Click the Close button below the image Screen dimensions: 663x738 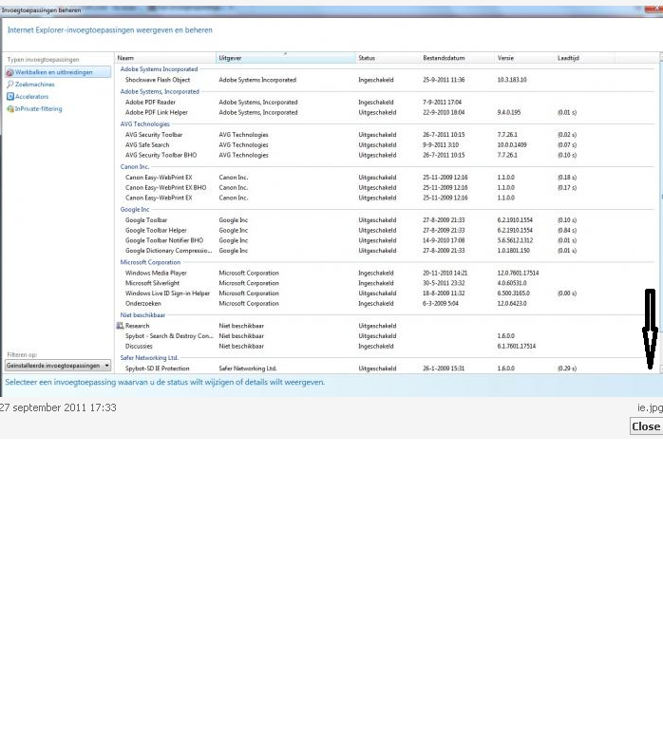646,426
